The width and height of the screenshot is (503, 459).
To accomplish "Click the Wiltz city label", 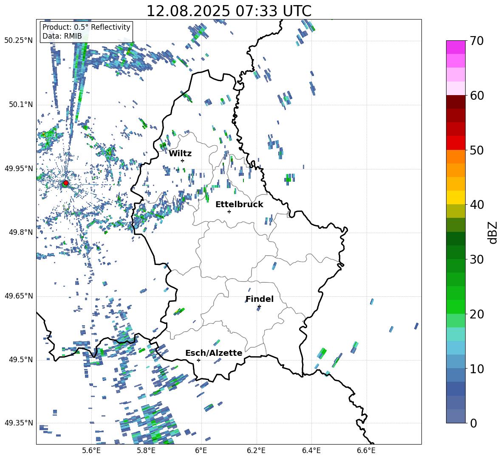I will 180,154.
